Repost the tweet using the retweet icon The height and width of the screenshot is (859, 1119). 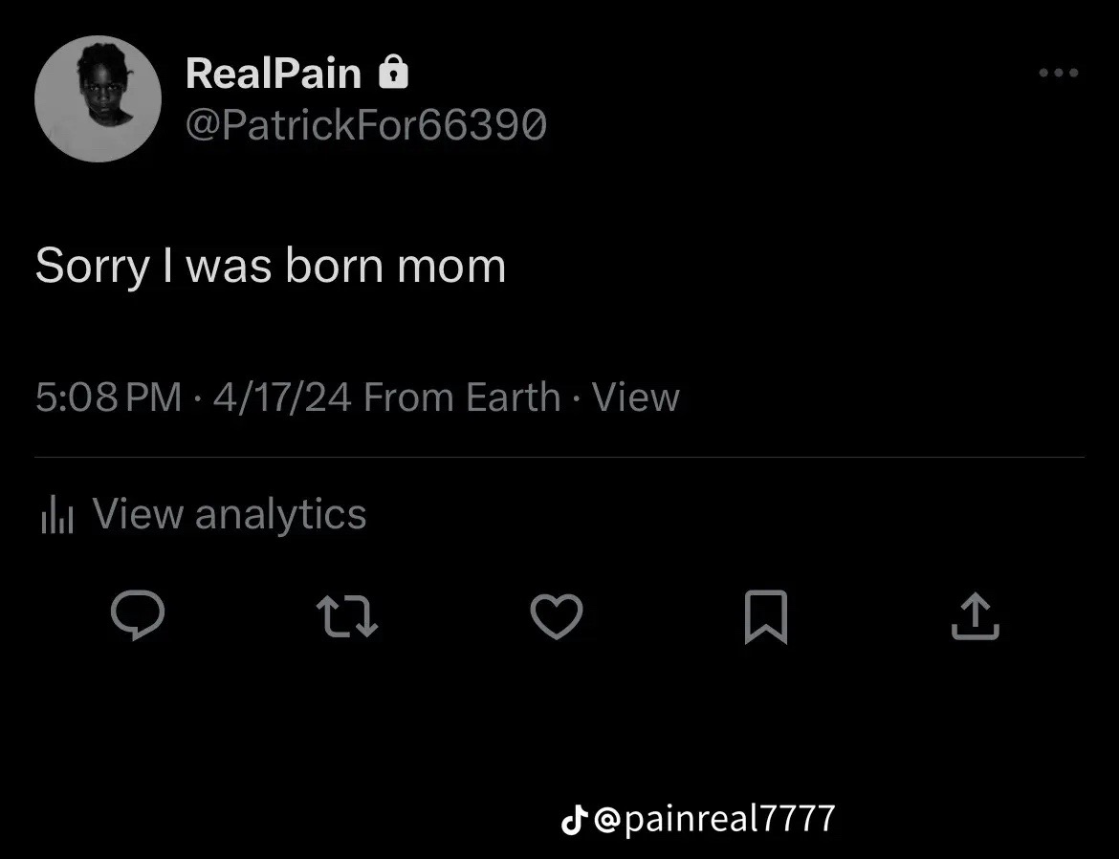pyautogui.click(x=347, y=615)
